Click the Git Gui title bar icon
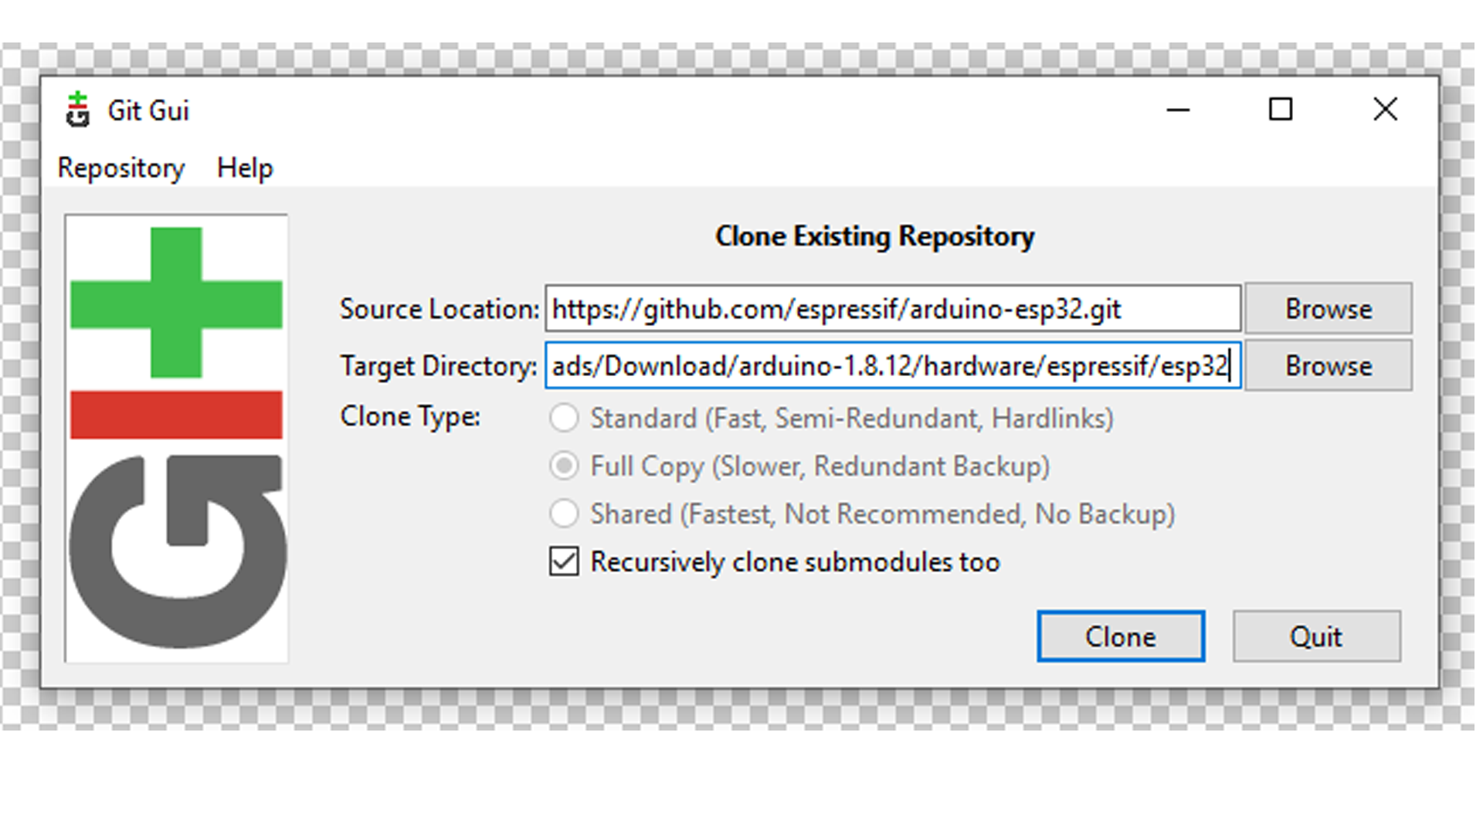 [77, 110]
